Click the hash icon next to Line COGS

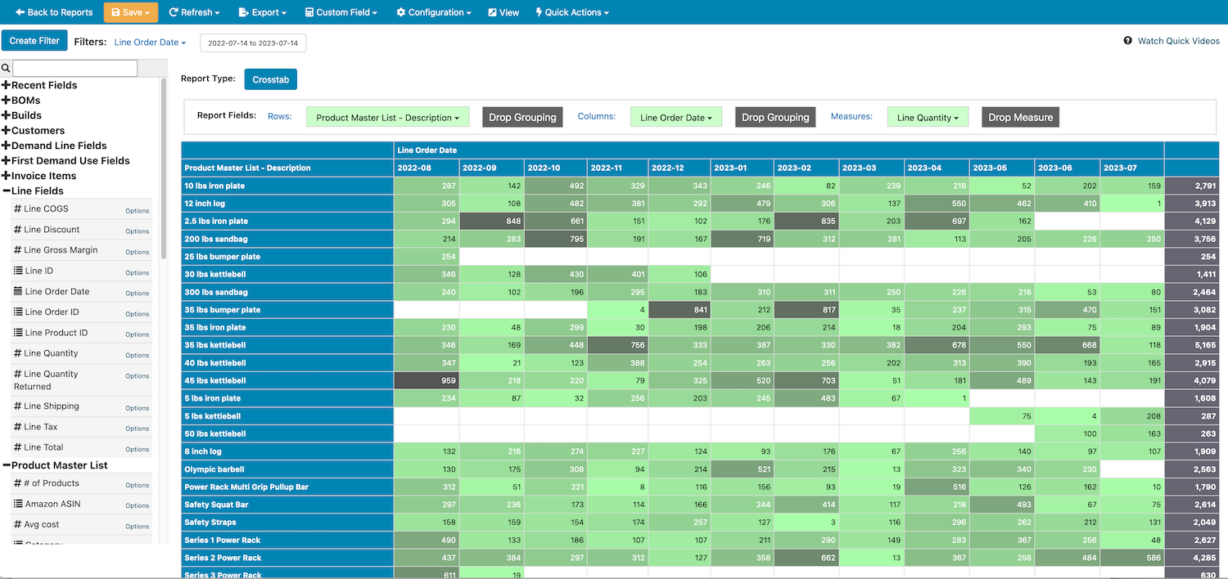pyautogui.click(x=18, y=209)
